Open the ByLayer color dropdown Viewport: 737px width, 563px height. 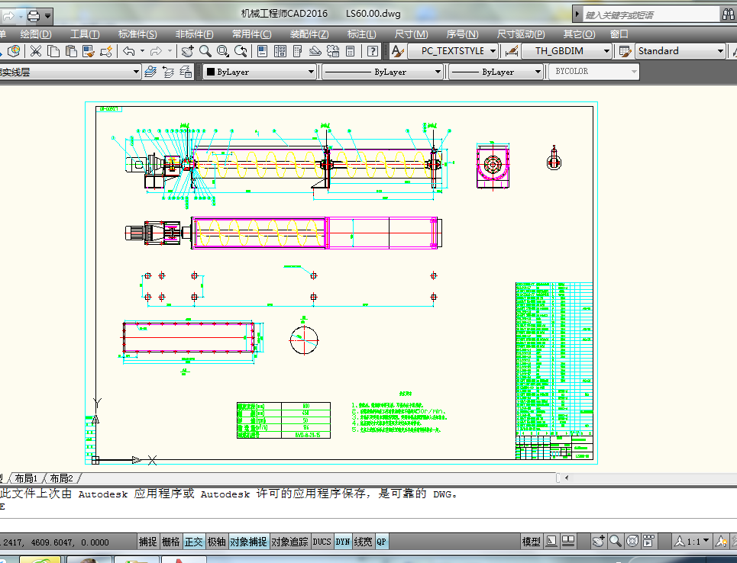click(x=311, y=72)
